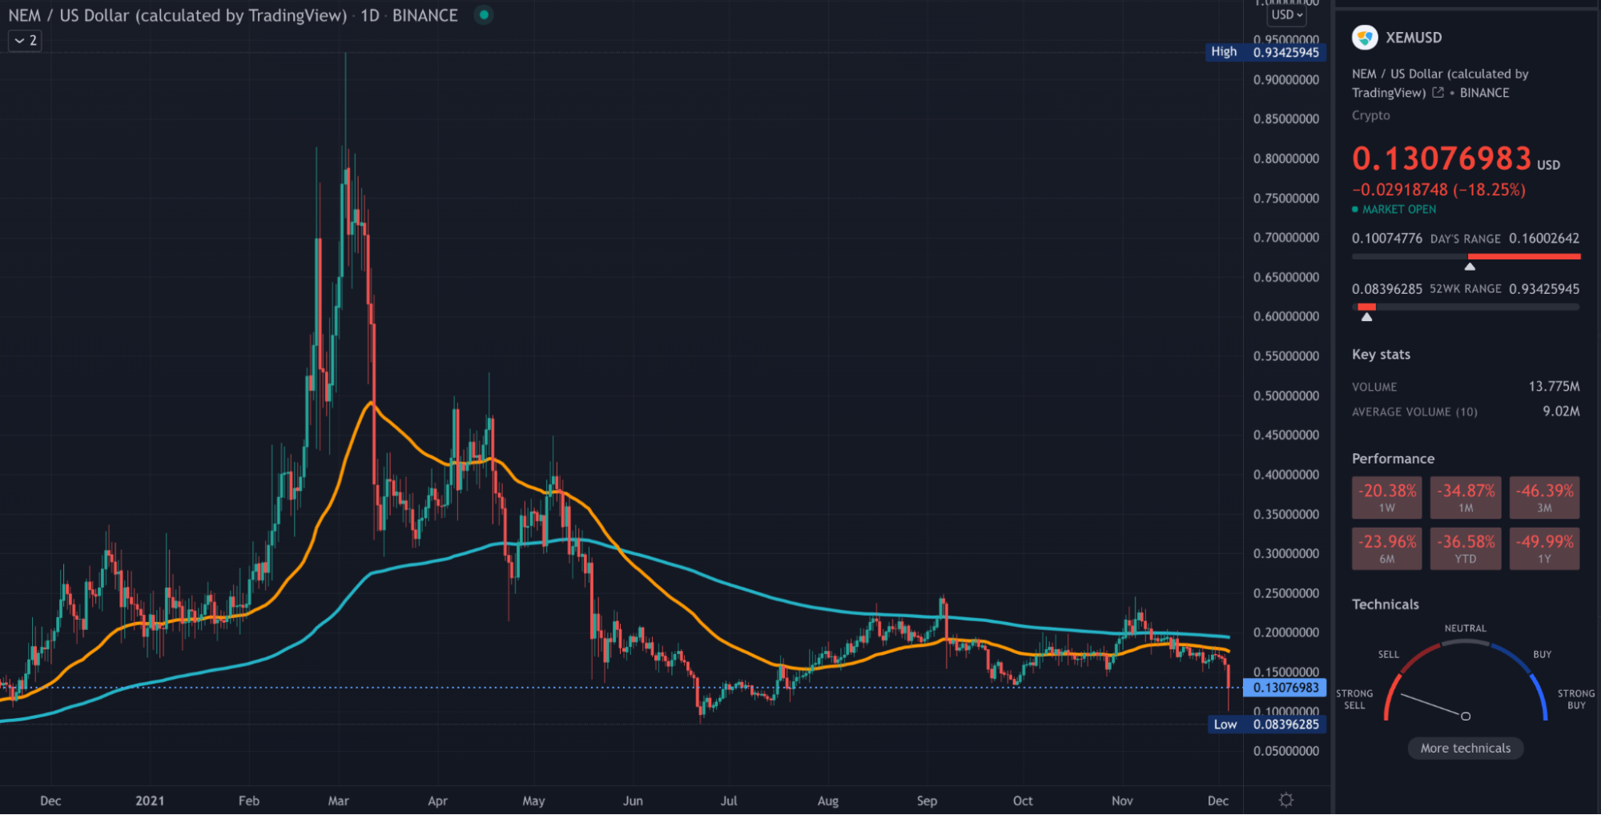The image size is (1601, 815).
Task: Click the Dec label at axis right end
Action: pyautogui.click(x=1217, y=801)
